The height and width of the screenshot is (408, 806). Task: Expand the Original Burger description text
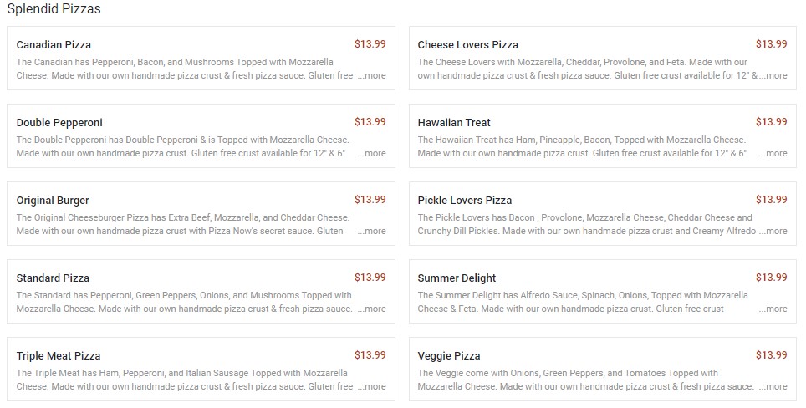coord(372,232)
